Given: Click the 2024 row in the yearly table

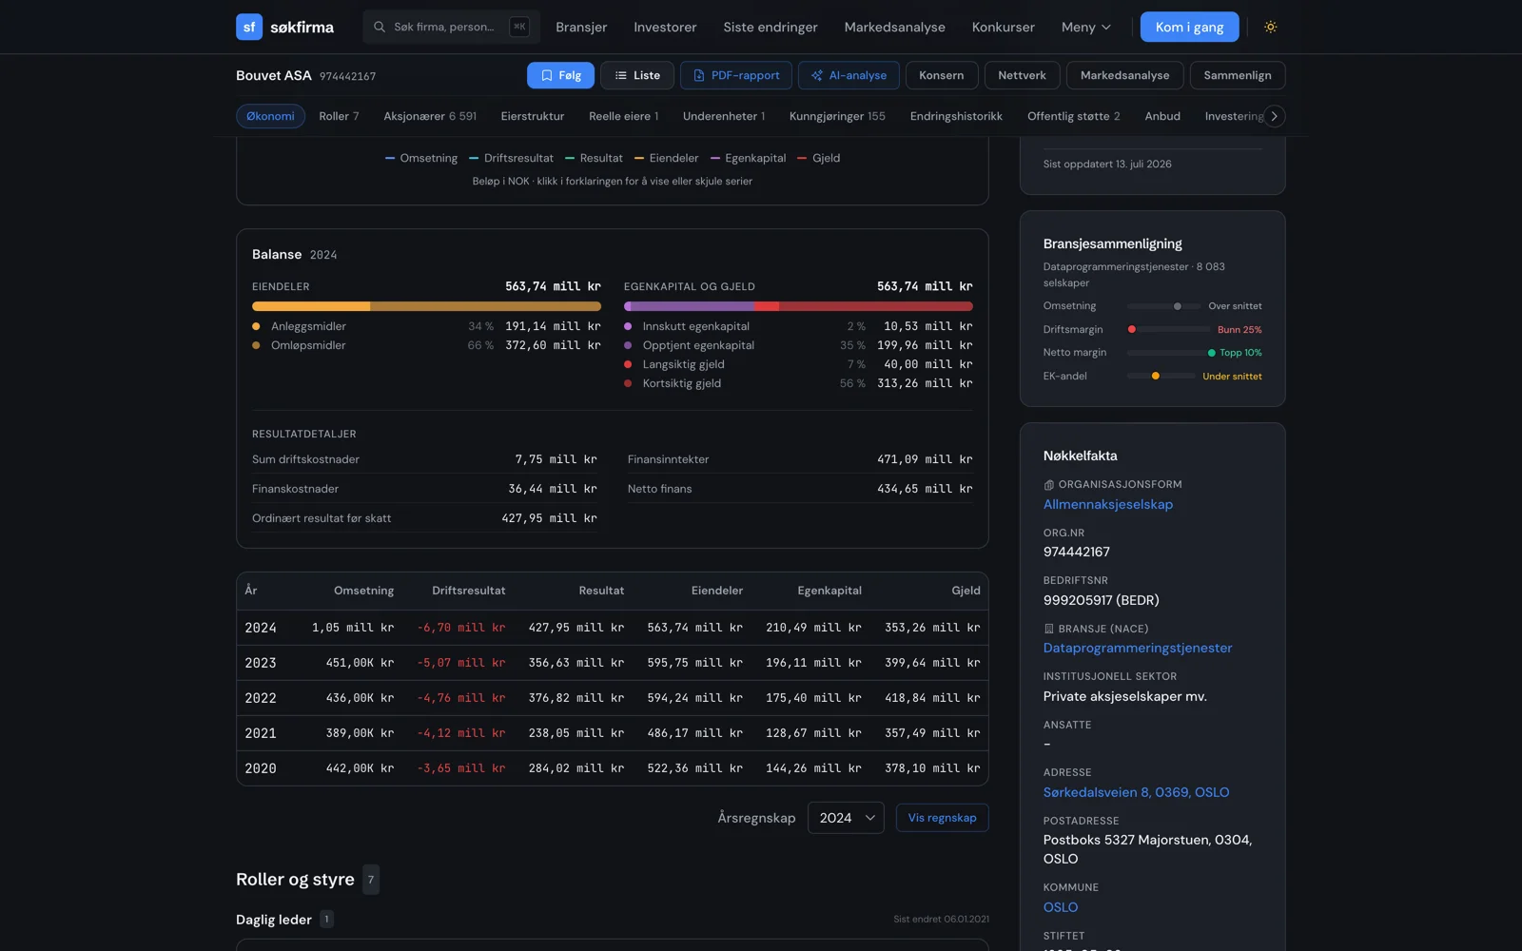Looking at the screenshot, I should [x=613, y=628].
